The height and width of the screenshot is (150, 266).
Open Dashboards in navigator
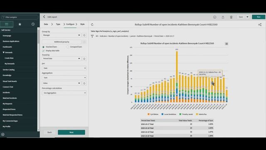pyautogui.click(x=7, y=47)
